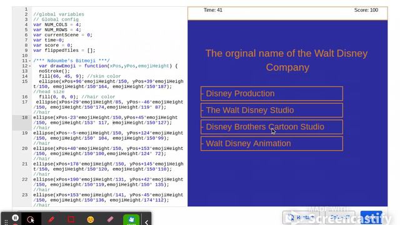Click the 'fill(0, 0, 0);' hair color line
400x225 pixels.
click(x=77, y=97)
